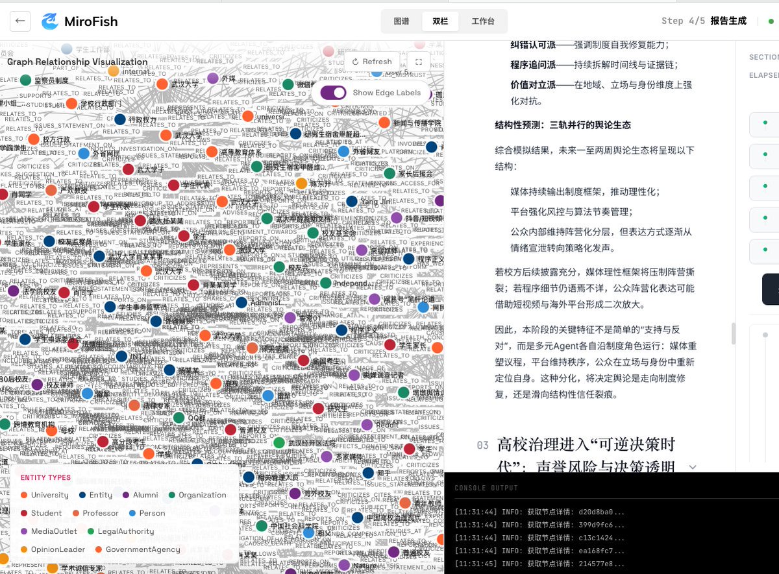Select the 外媒 graph node
The height and width of the screenshot is (574, 779).
(212, 78)
